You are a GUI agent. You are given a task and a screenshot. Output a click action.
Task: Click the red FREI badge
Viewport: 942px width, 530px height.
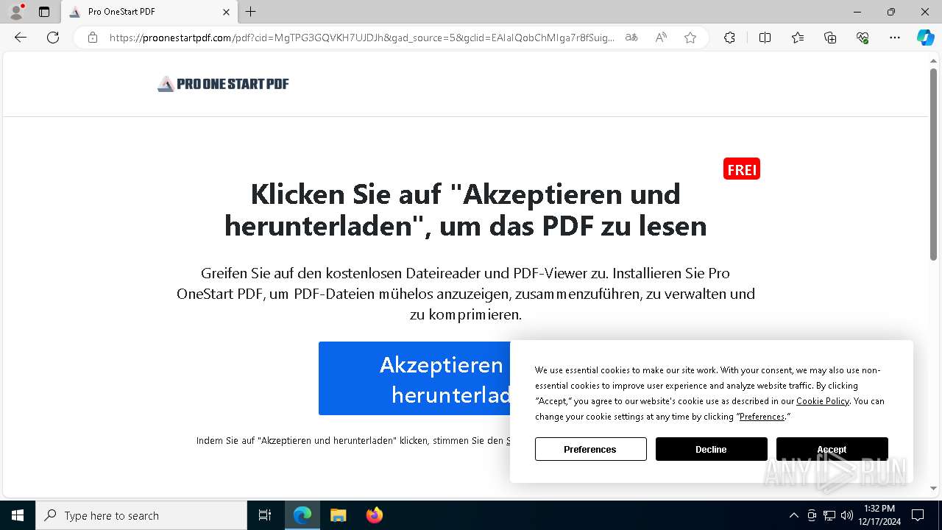742,169
